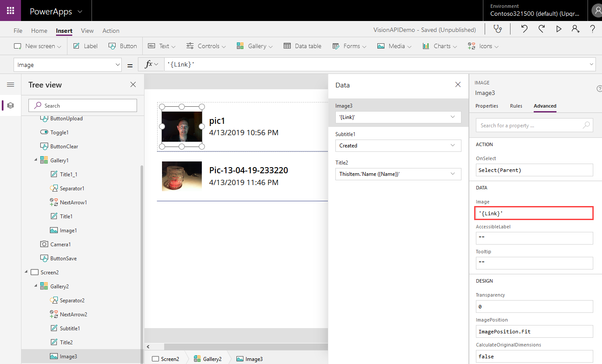Click the App checker stethoscope icon
Screen dimensions: 602x364
[x=497, y=29]
